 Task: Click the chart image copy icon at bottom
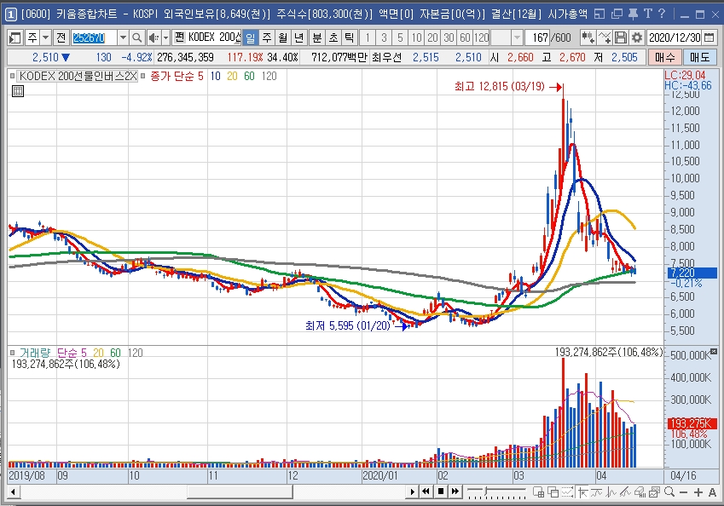[x=654, y=492]
